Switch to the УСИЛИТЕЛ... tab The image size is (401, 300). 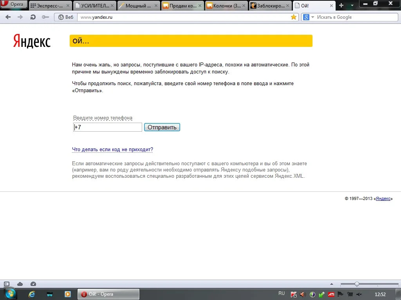(x=95, y=5)
